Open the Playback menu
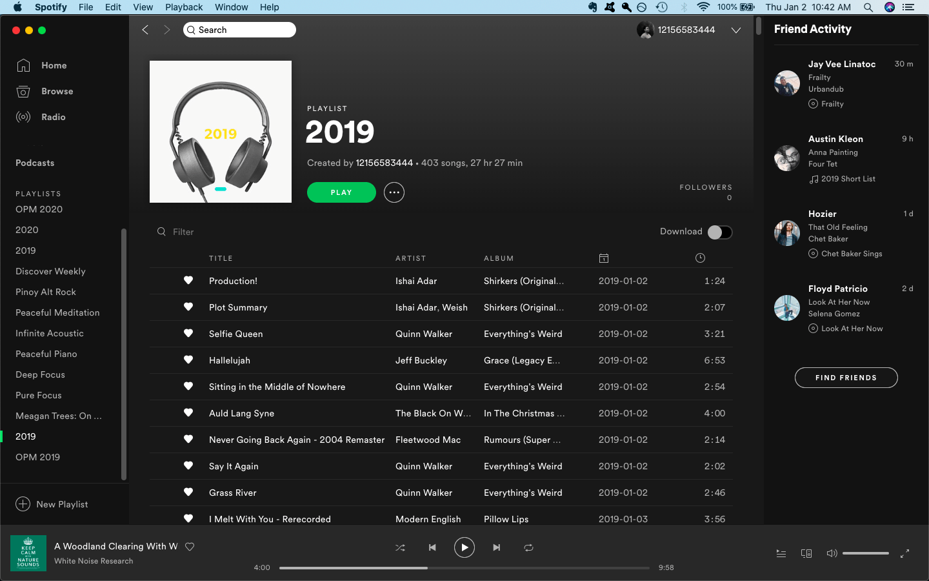Screen dimensions: 929x581 [x=184, y=7]
